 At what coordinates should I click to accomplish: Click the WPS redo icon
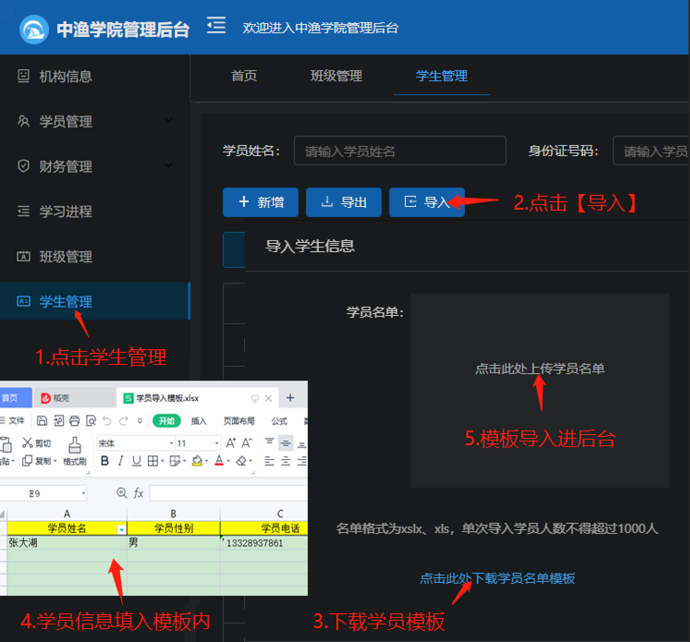pyautogui.click(x=123, y=421)
